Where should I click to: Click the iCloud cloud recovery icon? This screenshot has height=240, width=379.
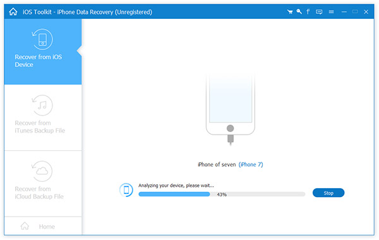(x=42, y=171)
